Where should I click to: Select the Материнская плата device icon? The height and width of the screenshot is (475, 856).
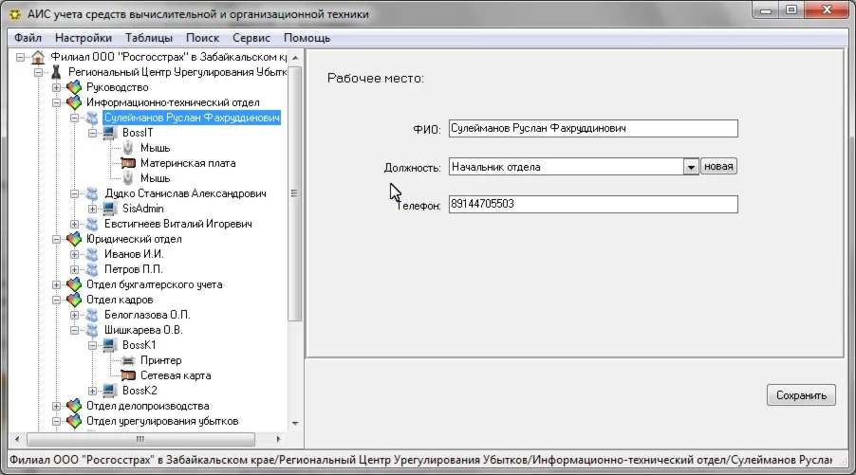129,163
